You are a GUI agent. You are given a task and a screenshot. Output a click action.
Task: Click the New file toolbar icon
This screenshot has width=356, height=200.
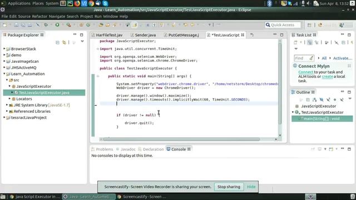click(4, 24)
